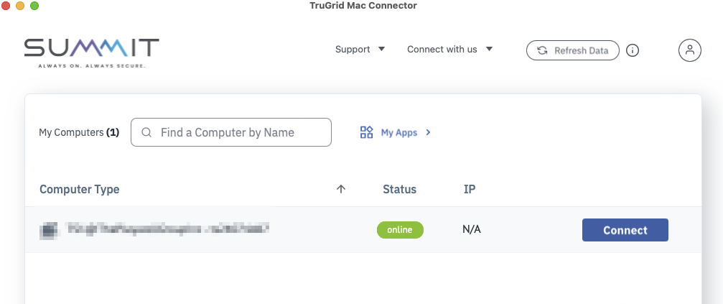
Task: Click the My Apps grid icon
Action: click(367, 132)
